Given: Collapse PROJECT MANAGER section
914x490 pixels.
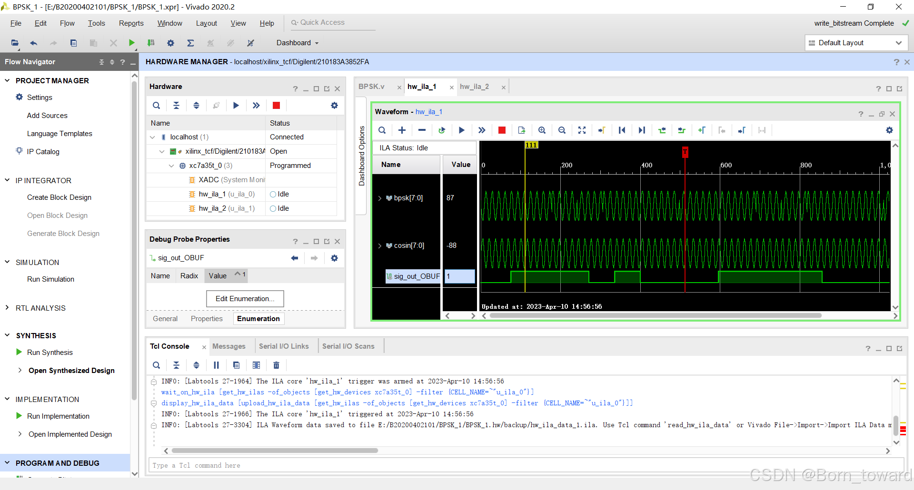Looking at the screenshot, I should click(7, 80).
